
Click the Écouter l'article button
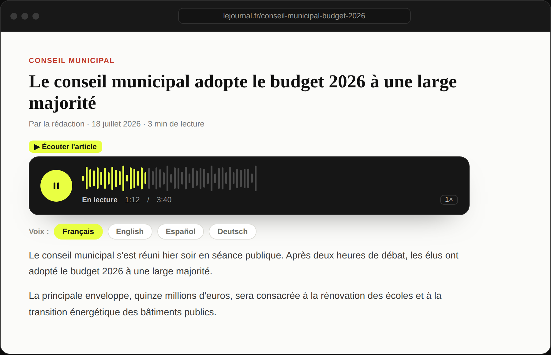pos(66,147)
